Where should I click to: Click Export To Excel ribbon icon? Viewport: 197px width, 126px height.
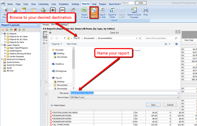[84, 13]
